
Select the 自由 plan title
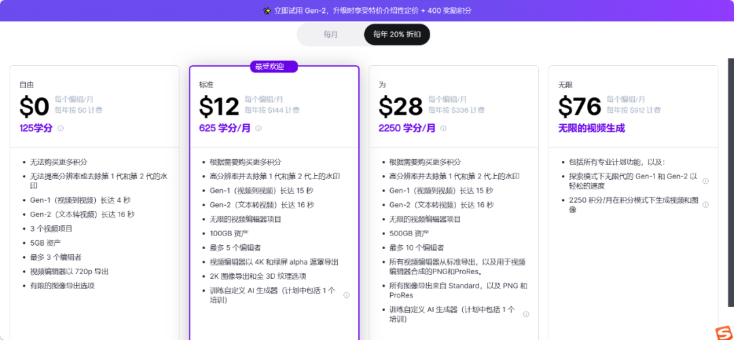pyautogui.click(x=27, y=85)
